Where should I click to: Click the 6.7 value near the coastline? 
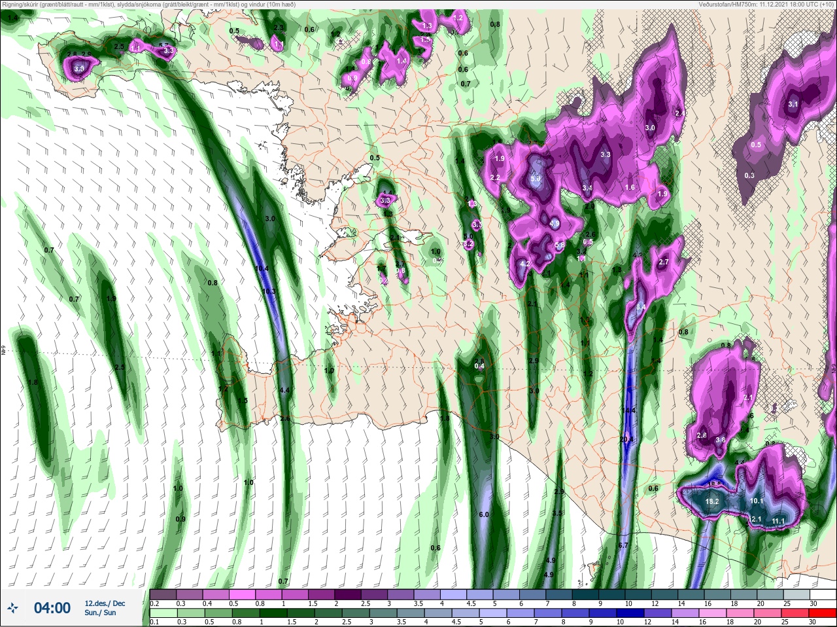point(623,545)
